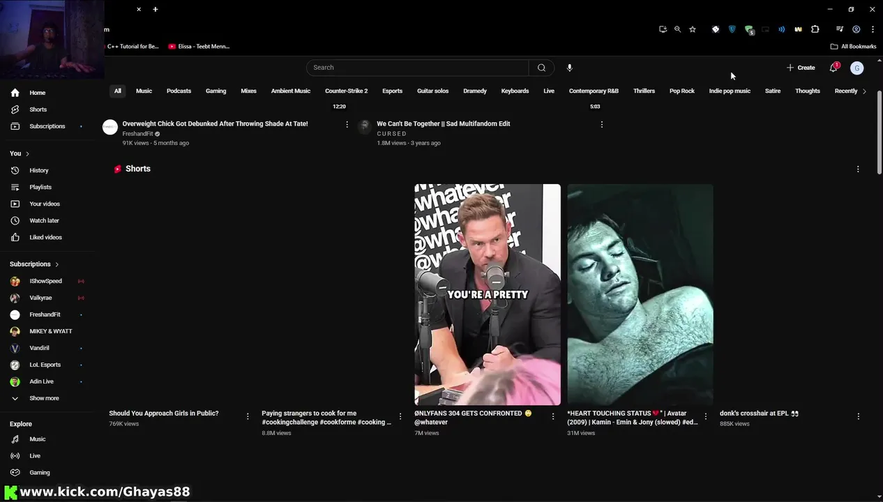This screenshot has width=883, height=502.
Task: Open Watch later list
Action: point(43,220)
